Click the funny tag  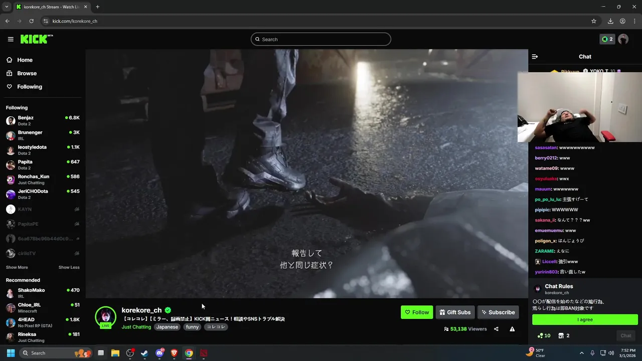click(x=192, y=327)
